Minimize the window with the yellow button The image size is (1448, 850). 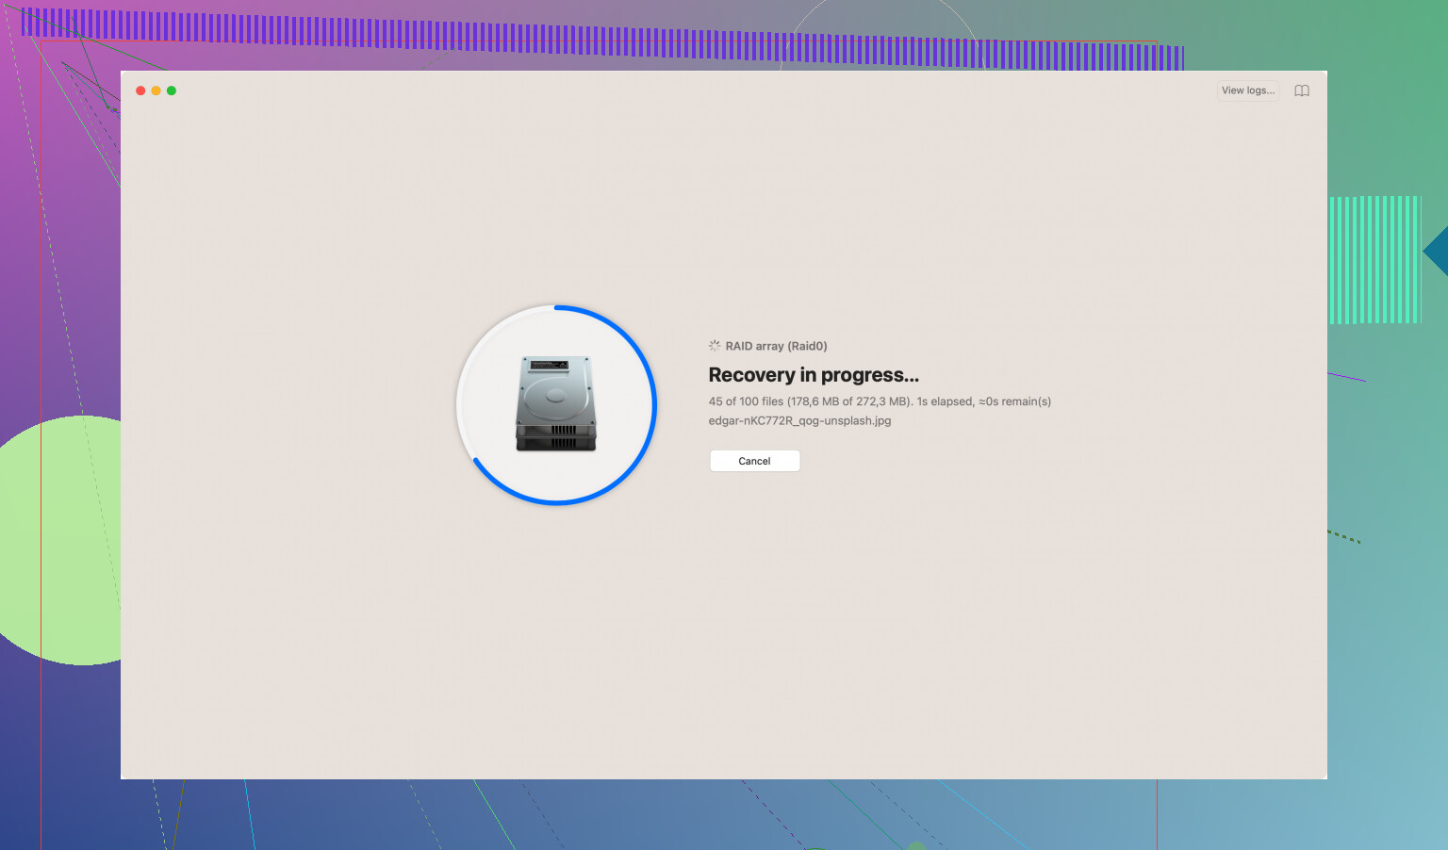156,90
